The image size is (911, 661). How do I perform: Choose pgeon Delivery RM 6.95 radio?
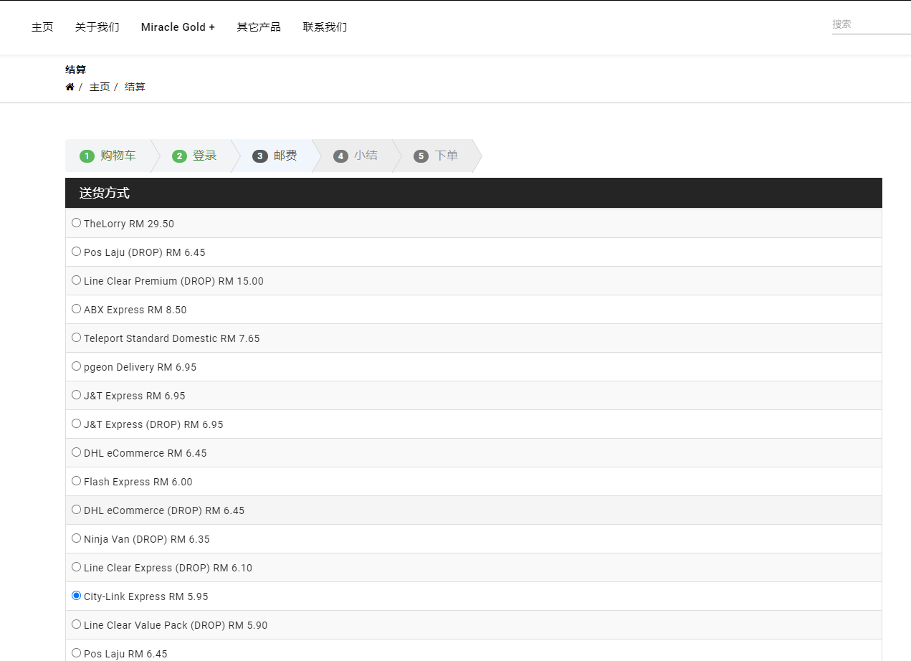click(x=76, y=366)
